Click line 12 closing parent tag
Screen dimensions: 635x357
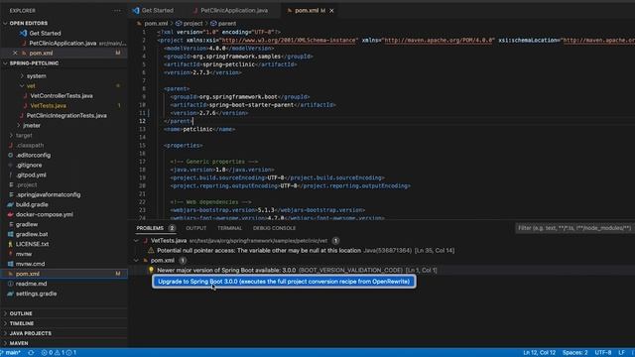coord(179,121)
